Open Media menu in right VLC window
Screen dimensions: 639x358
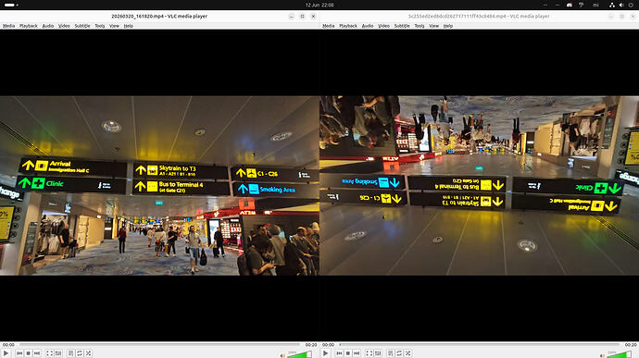[328, 26]
